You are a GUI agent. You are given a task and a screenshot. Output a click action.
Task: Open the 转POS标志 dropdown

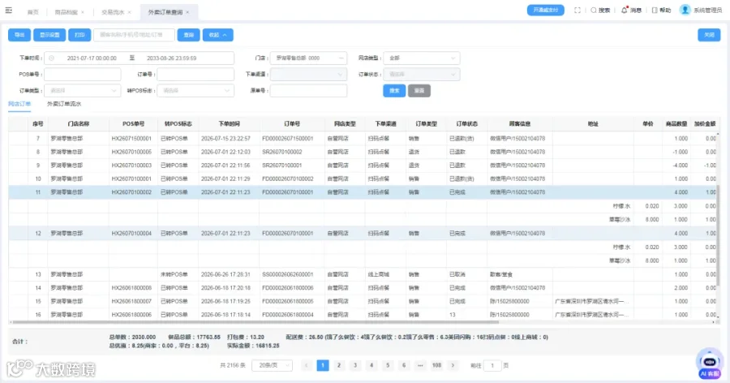point(195,90)
